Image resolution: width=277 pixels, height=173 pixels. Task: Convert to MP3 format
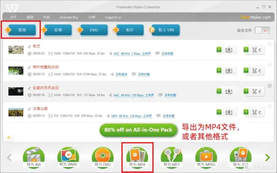point(172,157)
